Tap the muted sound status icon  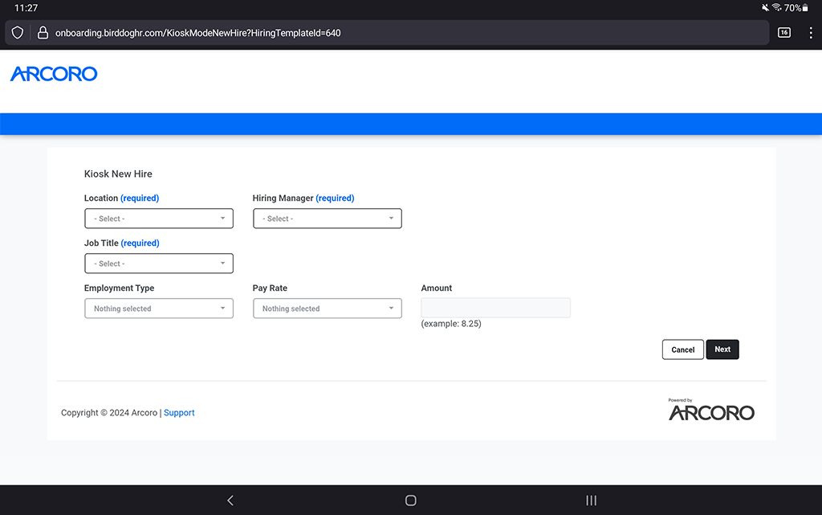click(765, 7)
